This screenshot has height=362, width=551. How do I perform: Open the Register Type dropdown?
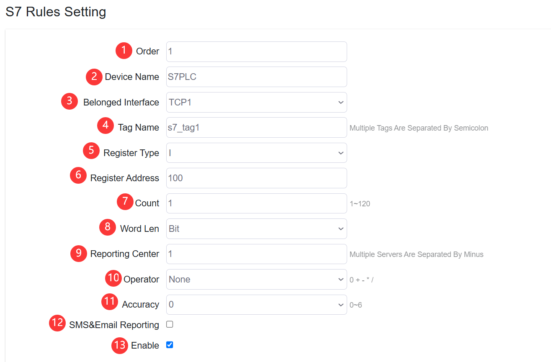[x=256, y=153]
